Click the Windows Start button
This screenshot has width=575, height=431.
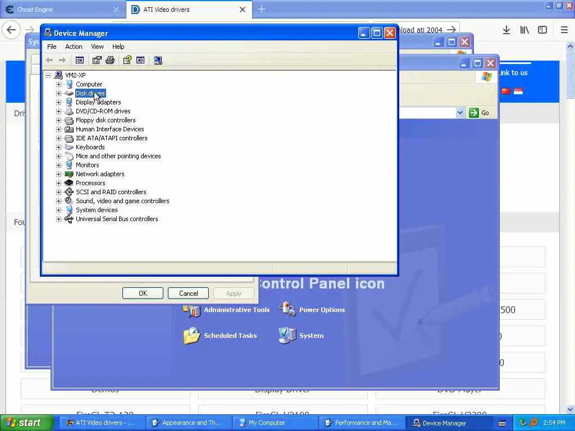click(x=26, y=423)
